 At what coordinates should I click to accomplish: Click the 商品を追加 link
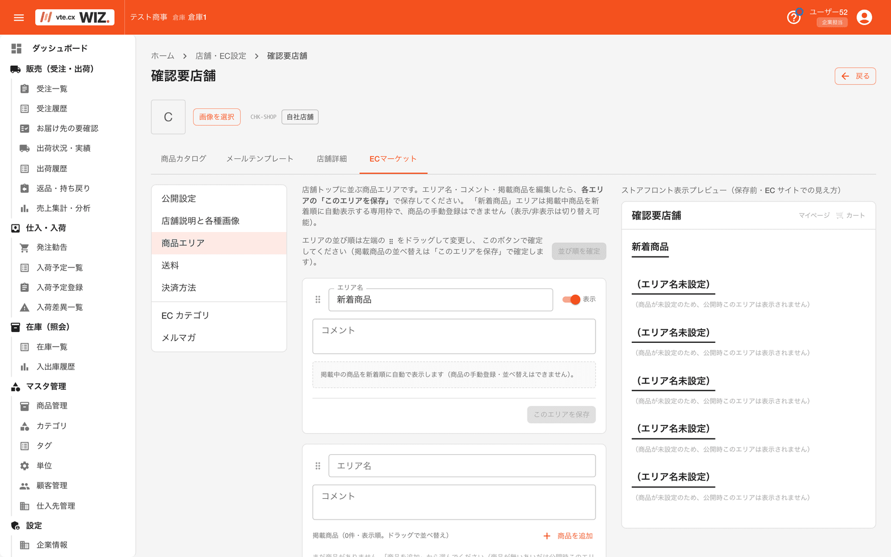pyautogui.click(x=568, y=536)
